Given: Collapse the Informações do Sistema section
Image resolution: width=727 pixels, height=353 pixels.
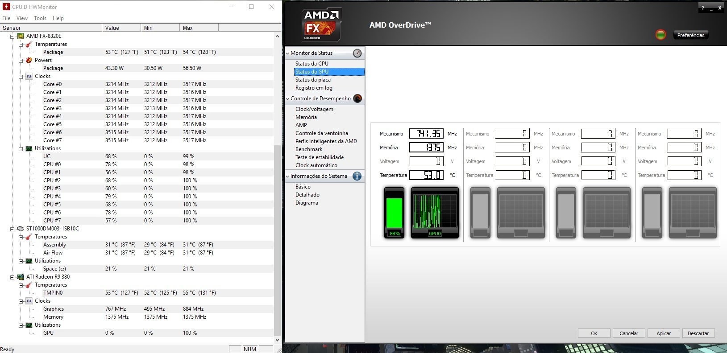Looking at the screenshot, I should tap(287, 176).
